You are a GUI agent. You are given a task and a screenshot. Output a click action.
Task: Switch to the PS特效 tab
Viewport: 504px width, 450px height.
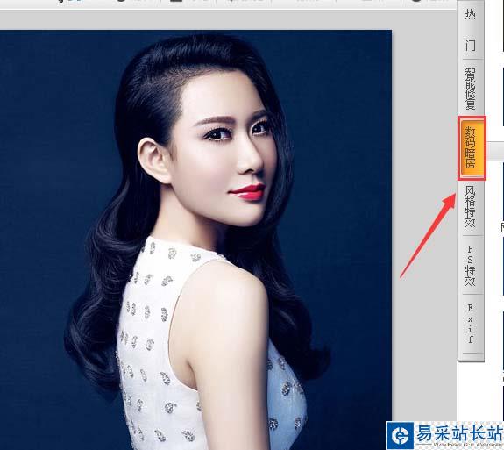tap(471, 265)
